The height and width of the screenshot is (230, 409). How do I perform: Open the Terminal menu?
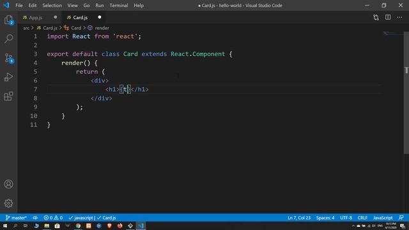[x=119, y=5]
